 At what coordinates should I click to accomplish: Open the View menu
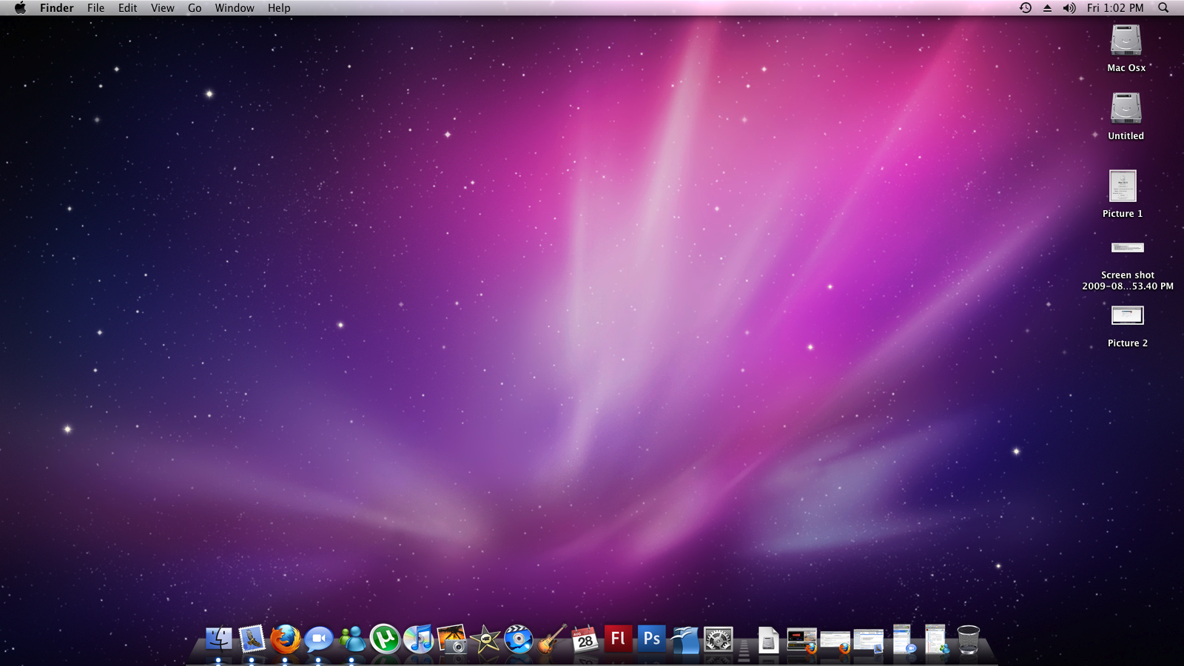162,7
